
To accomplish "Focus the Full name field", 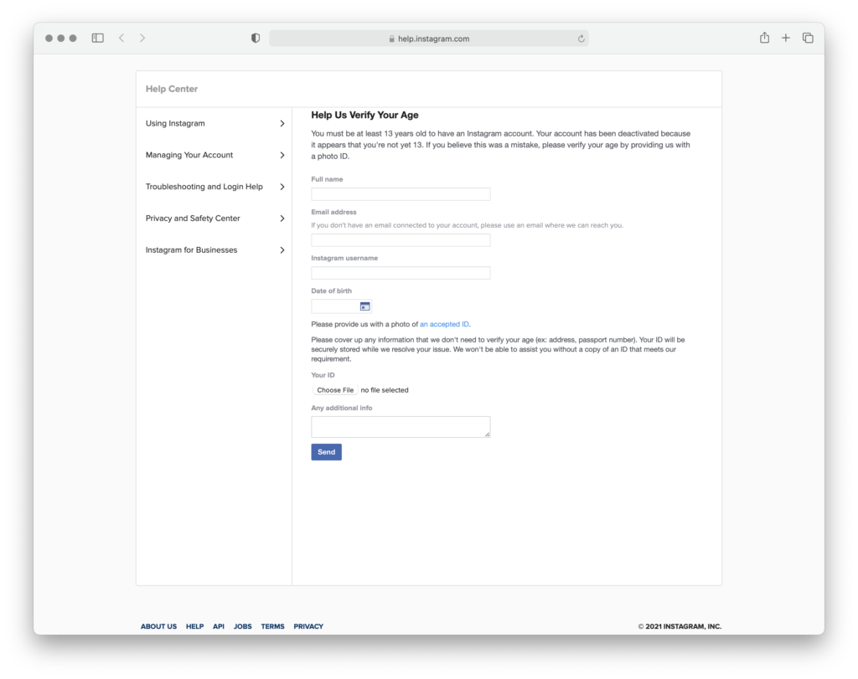I will tap(401, 194).
